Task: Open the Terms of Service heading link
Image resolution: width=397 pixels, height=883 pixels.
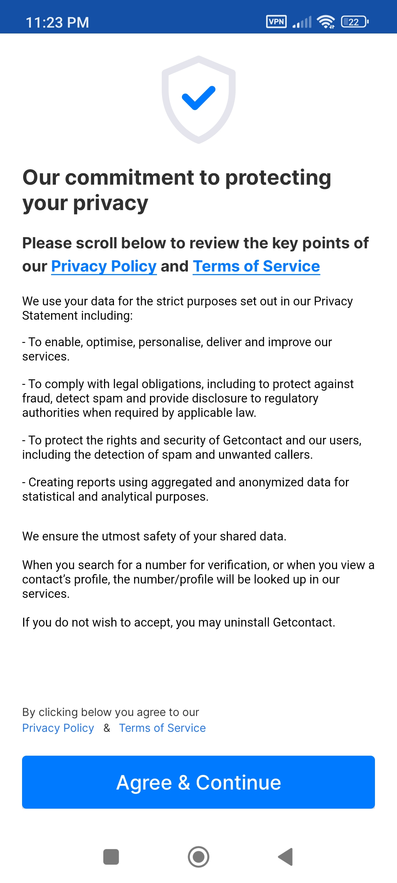Action: click(256, 266)
